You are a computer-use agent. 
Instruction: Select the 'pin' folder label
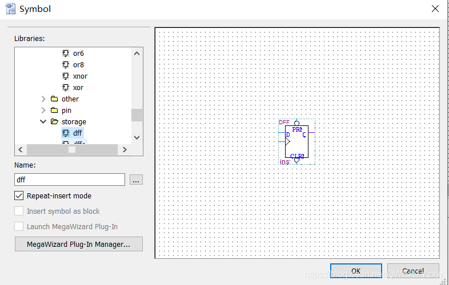tap(66, 111)
